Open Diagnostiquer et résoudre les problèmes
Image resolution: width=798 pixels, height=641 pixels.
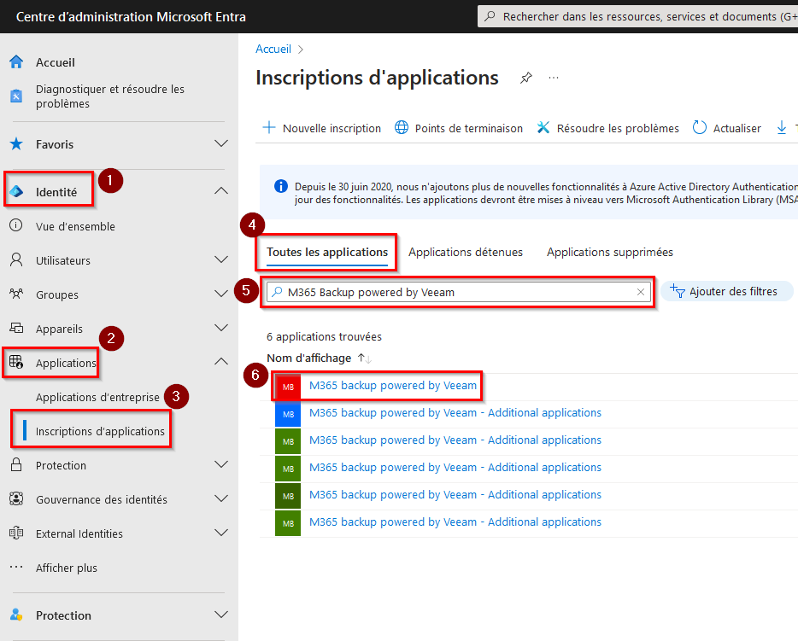pos(110,96)
